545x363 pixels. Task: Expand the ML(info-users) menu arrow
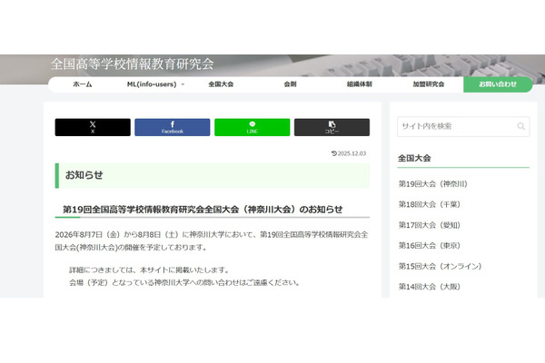point(183,84)
